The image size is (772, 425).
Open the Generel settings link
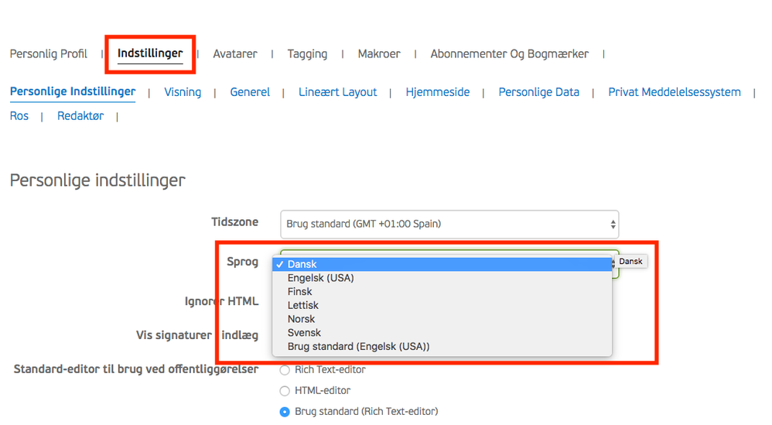click(250, 92)
